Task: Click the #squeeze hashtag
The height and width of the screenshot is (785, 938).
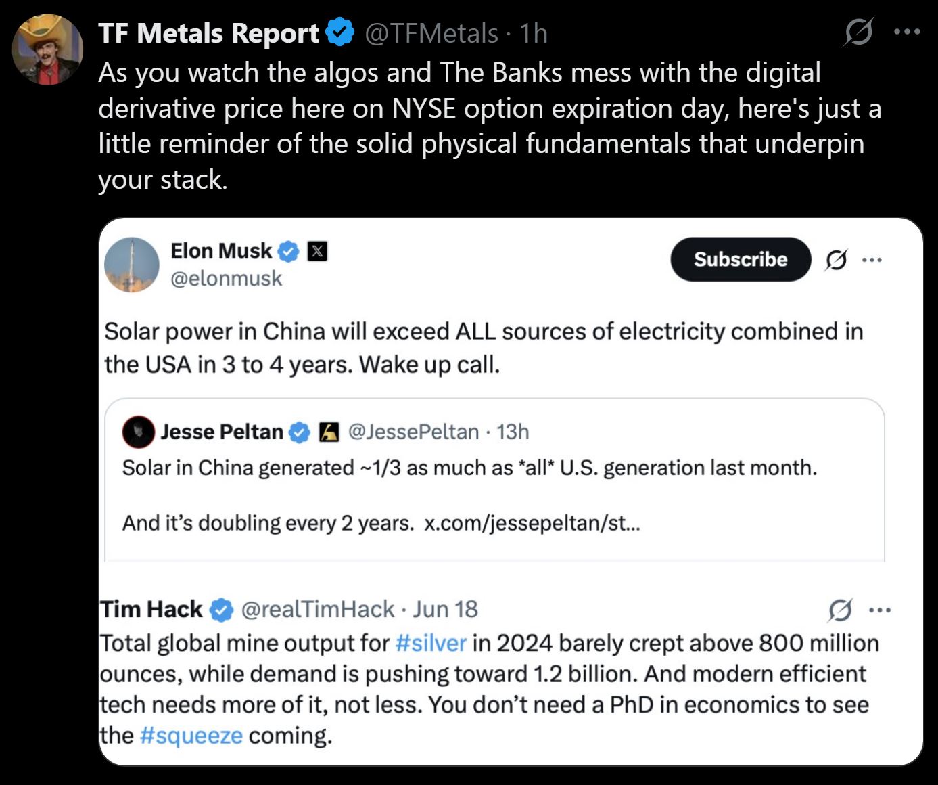Action: point(191,736)
